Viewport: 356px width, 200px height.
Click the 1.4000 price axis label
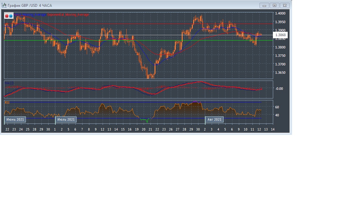coord(280,14)
